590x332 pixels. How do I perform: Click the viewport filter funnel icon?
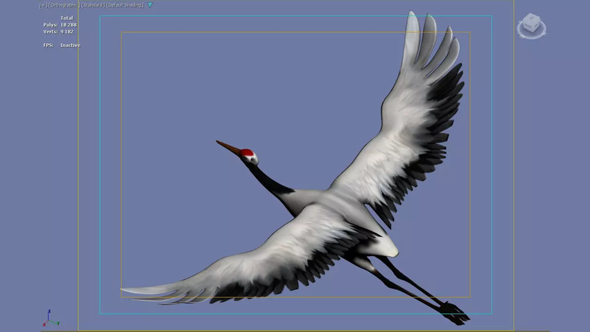[x=150, y=5]
